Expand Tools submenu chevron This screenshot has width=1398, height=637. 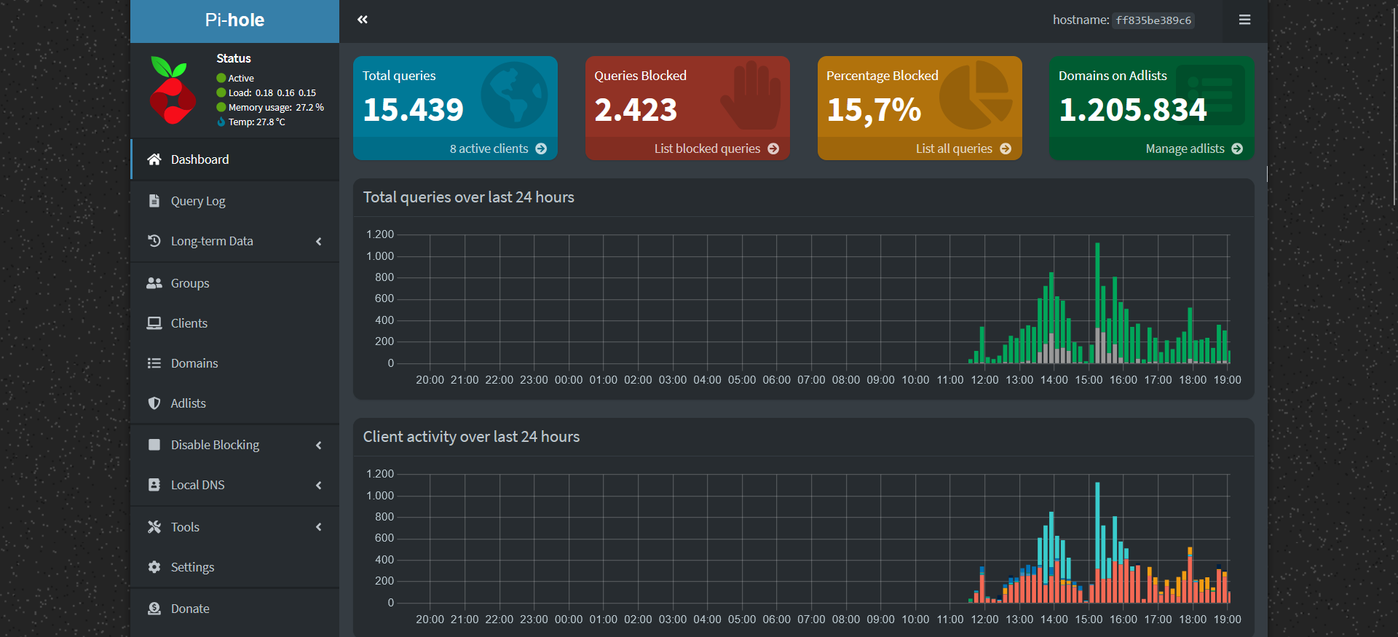point(319,527)
